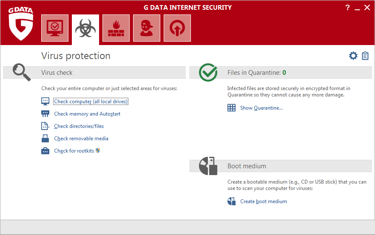The height and width of the screenshot is (235, 375).
Task: Launch Check removable media scan
Action: click(81, 139)
